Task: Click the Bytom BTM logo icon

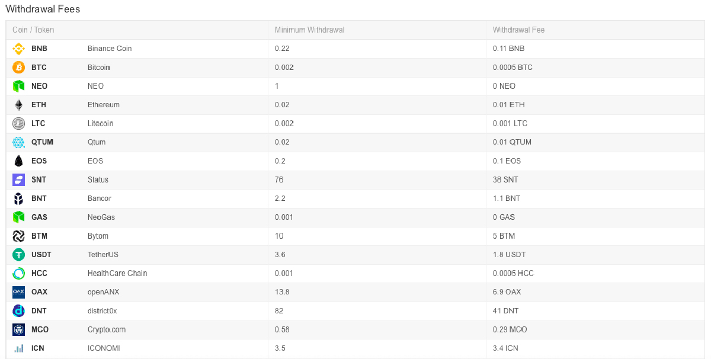Action: click(x=19, y=236)
